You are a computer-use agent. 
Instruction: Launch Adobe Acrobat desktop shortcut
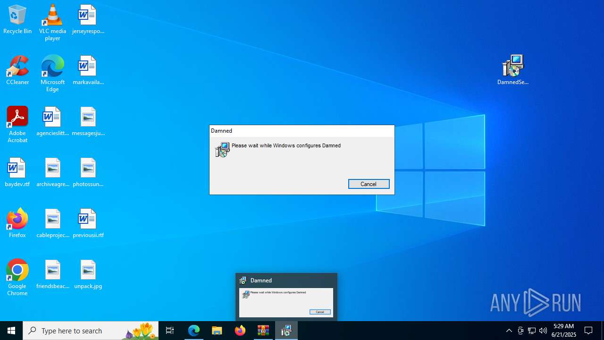click(17, 125)
